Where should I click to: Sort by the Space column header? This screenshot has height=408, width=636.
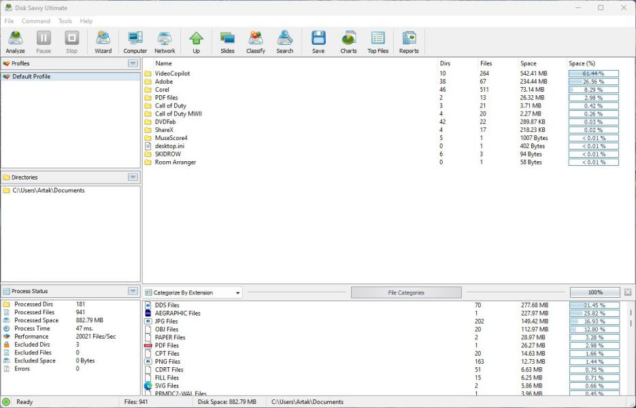529,63
